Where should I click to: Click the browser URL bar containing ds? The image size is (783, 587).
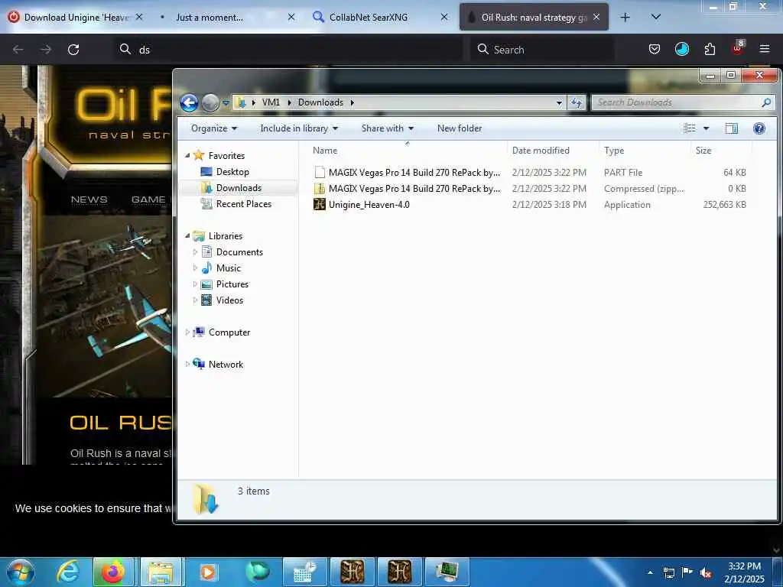click(288, 50)
